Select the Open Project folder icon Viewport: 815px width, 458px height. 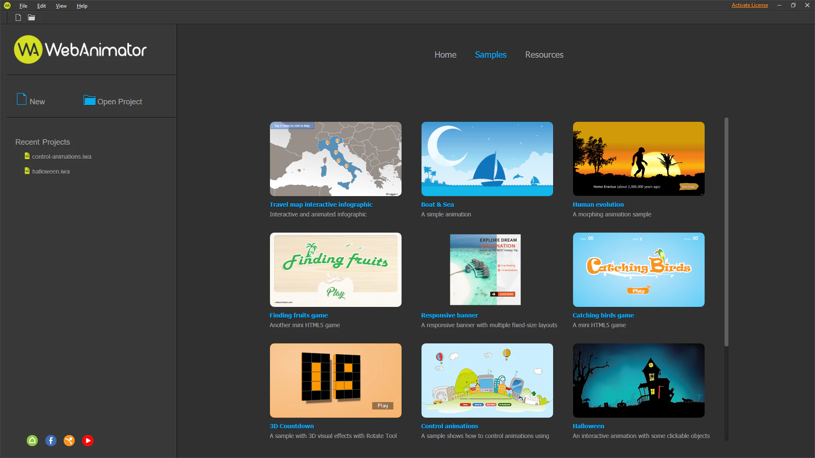tap(88, 100)
